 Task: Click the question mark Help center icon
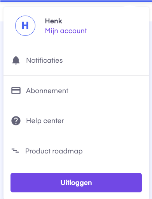(x=16, y=121)
